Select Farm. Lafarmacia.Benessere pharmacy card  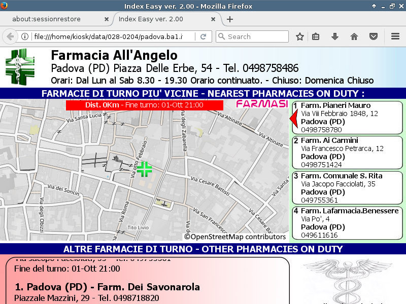click(347, 223)
